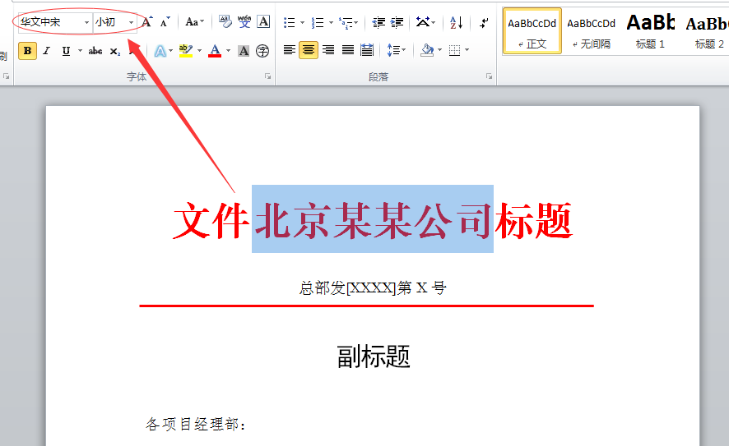Click the justify text alignment icon

click(x=348, y=51)
